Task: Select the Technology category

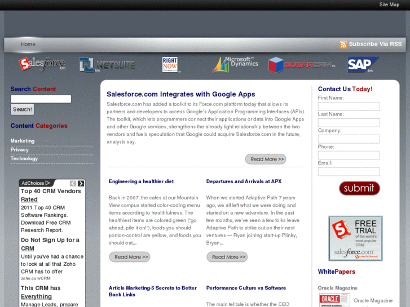Action: 24,158
